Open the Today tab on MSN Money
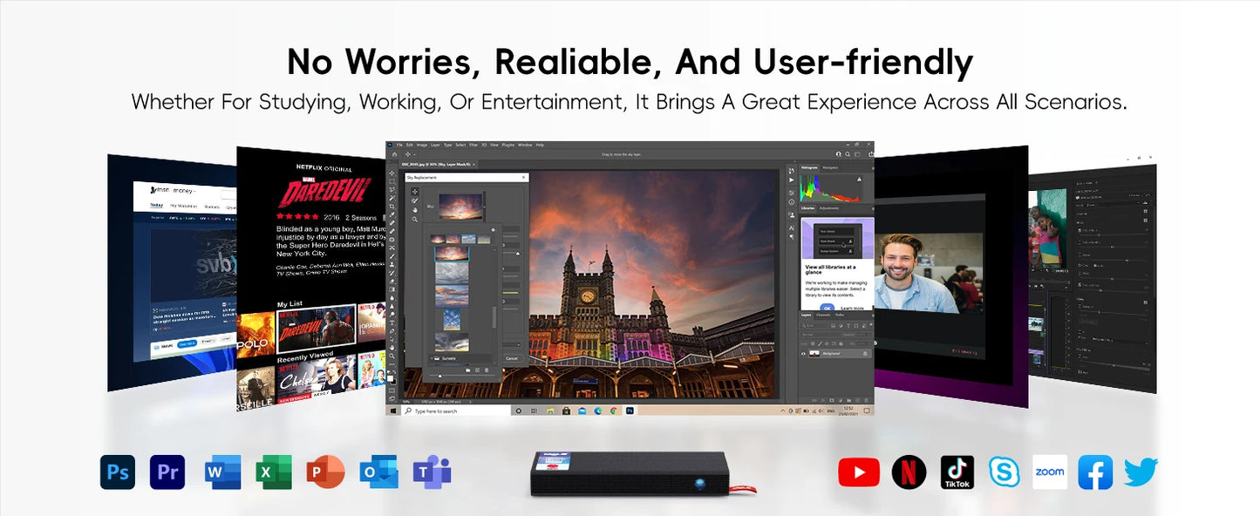 tap(157, 206)
